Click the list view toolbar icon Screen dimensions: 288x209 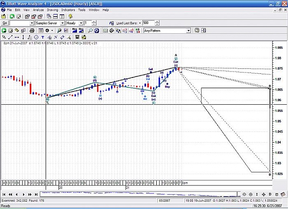pyautogui.click(x=41, y=30)
